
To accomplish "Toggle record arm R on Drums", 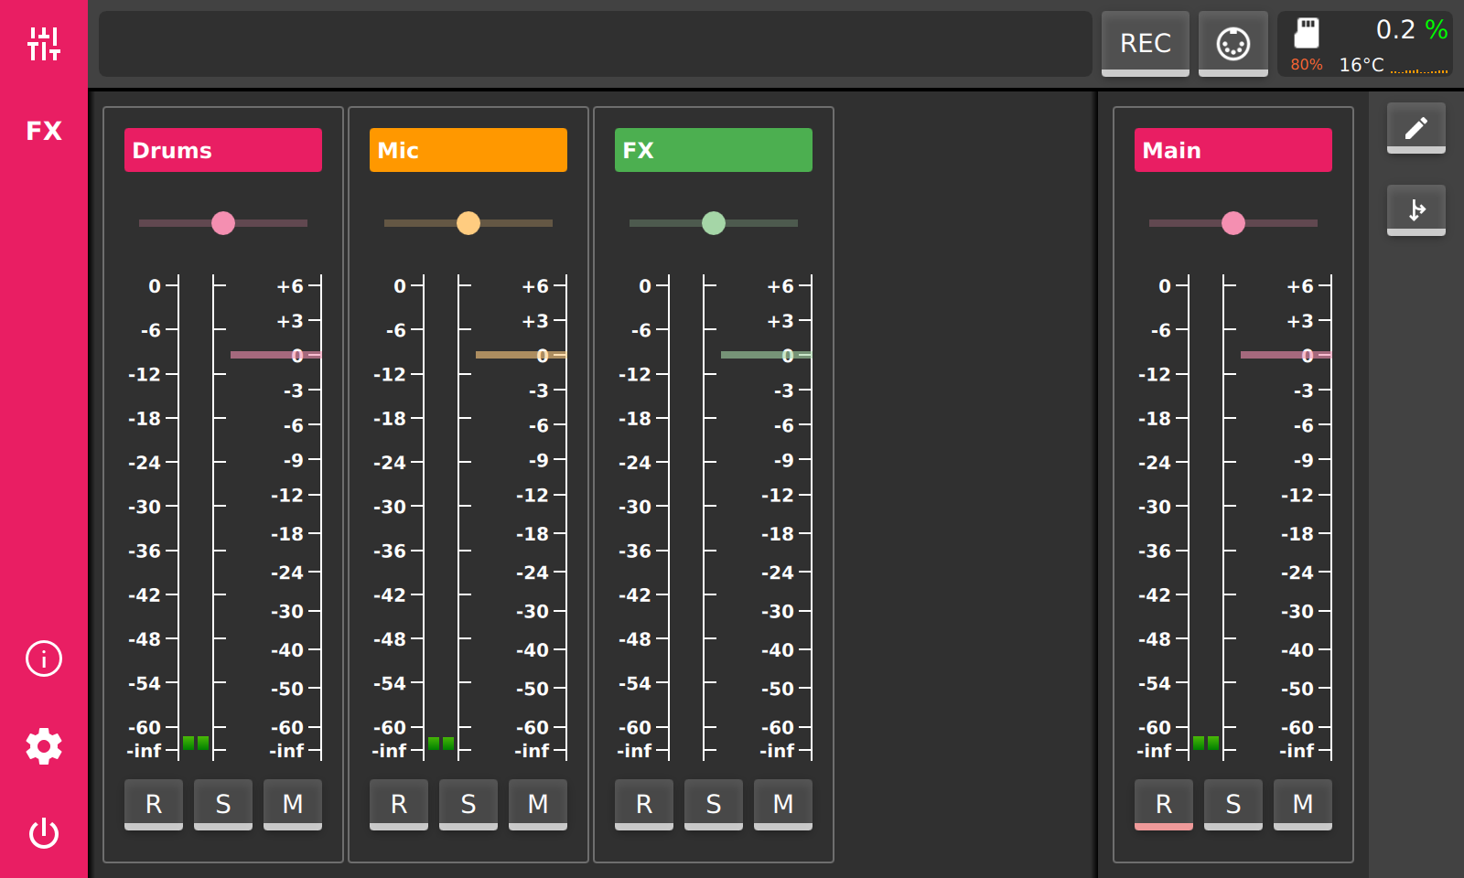I will [x=154, y=805].
